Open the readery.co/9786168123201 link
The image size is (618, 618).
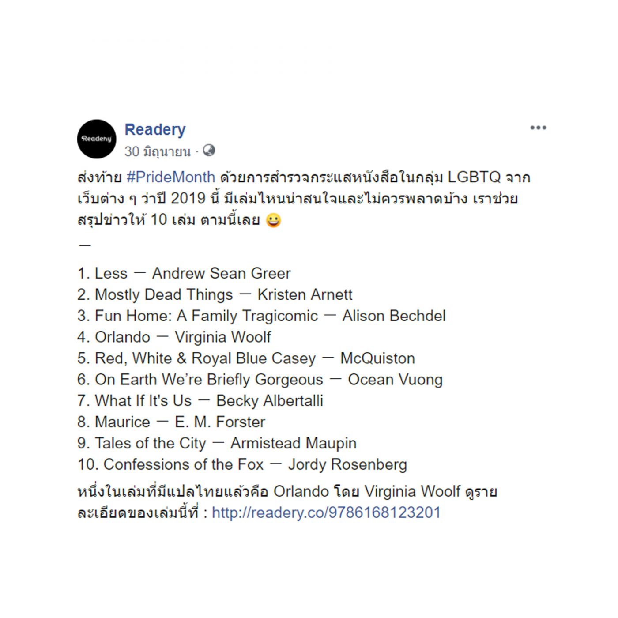(326, 512)
